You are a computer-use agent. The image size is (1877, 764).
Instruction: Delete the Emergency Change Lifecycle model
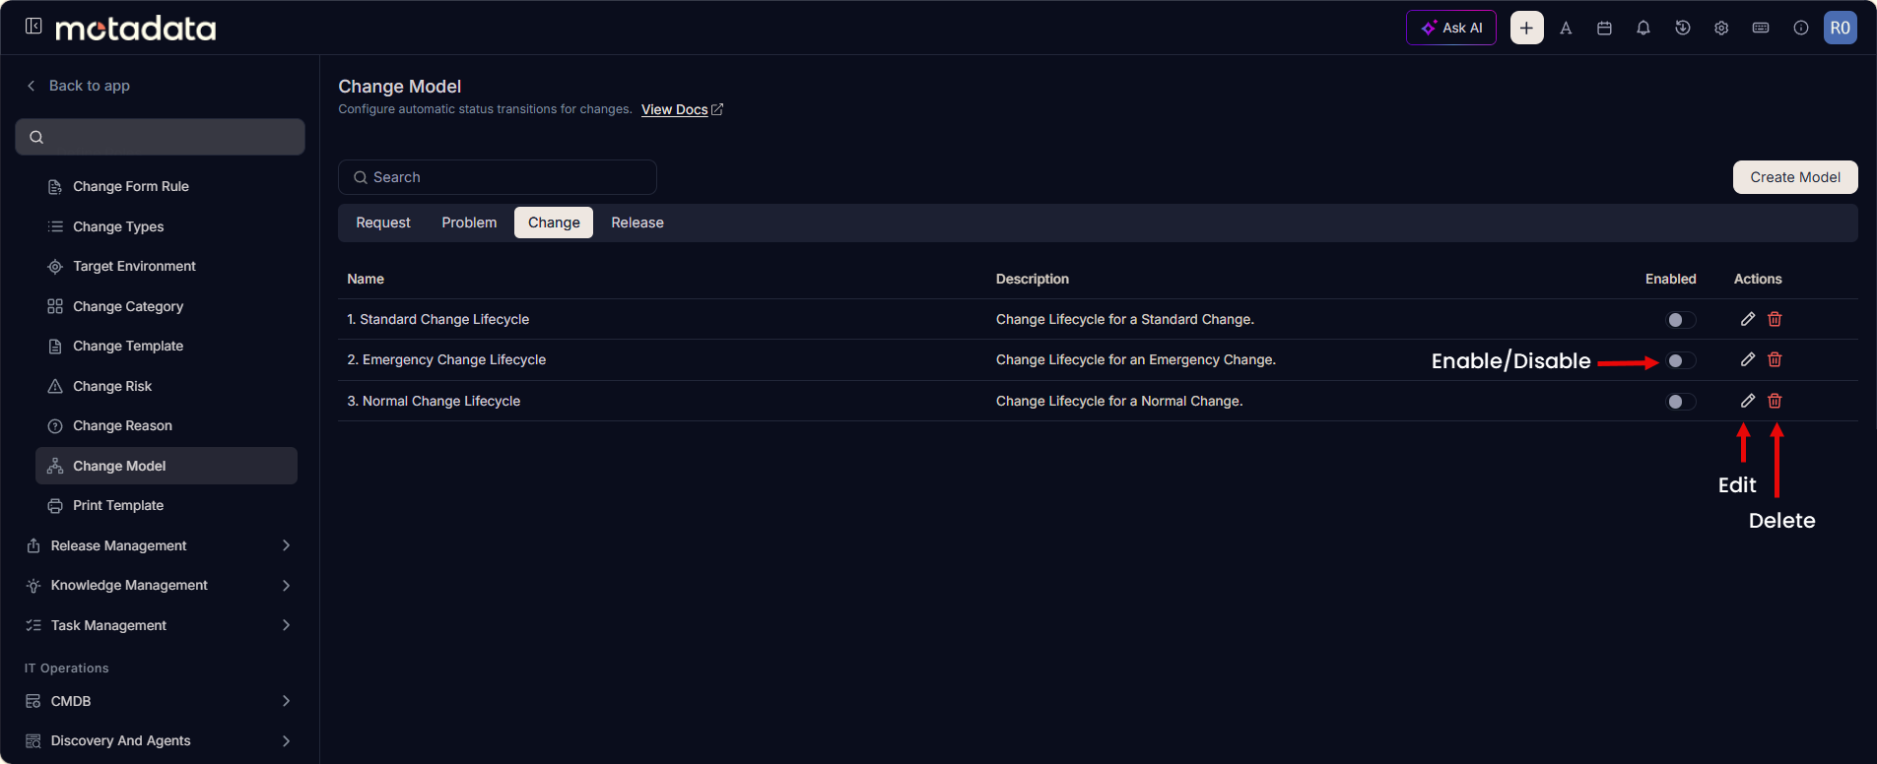(1775, 359)
